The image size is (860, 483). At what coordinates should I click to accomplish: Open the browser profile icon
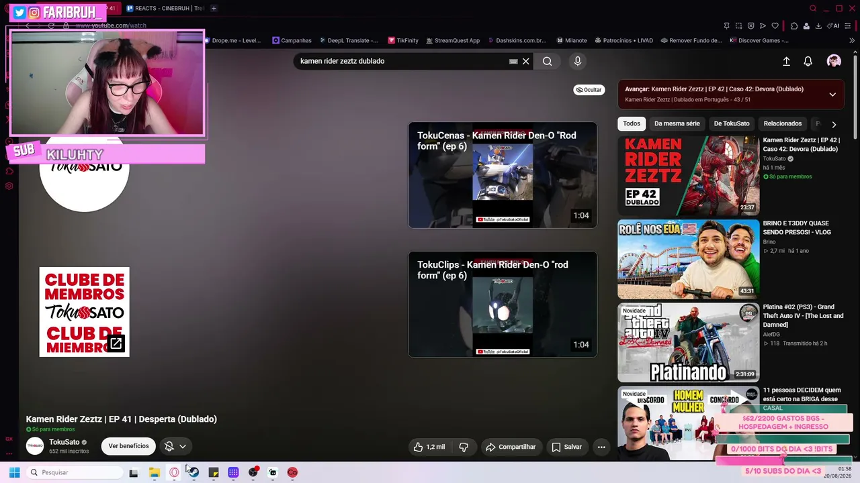[806, 25]
